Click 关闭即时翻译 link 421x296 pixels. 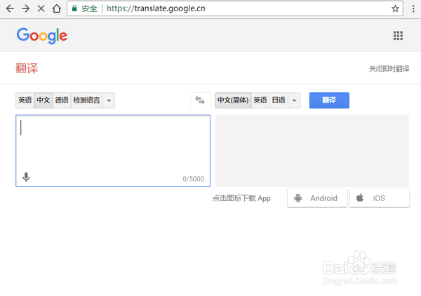(389, 69)
